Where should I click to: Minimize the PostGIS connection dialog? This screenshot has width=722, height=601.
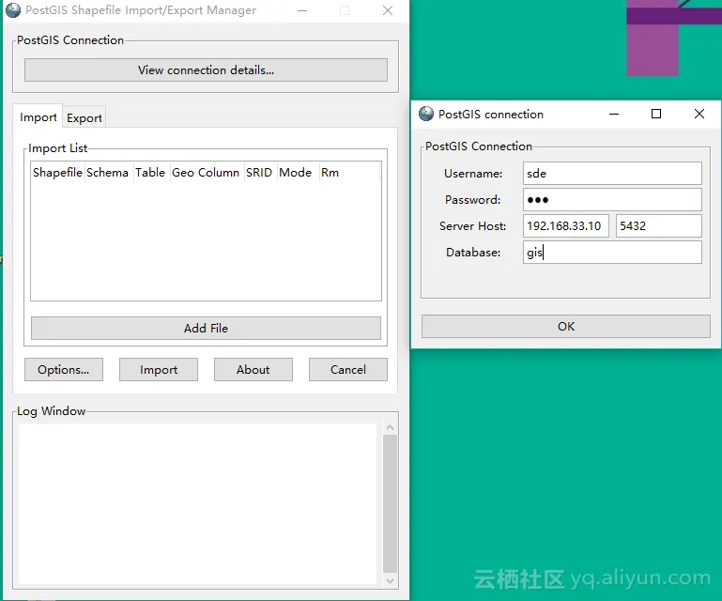coord(614,114)
